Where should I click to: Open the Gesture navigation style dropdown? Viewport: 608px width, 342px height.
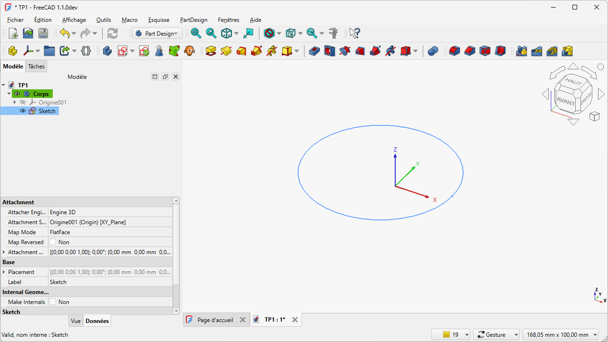[x=496, y=335]
